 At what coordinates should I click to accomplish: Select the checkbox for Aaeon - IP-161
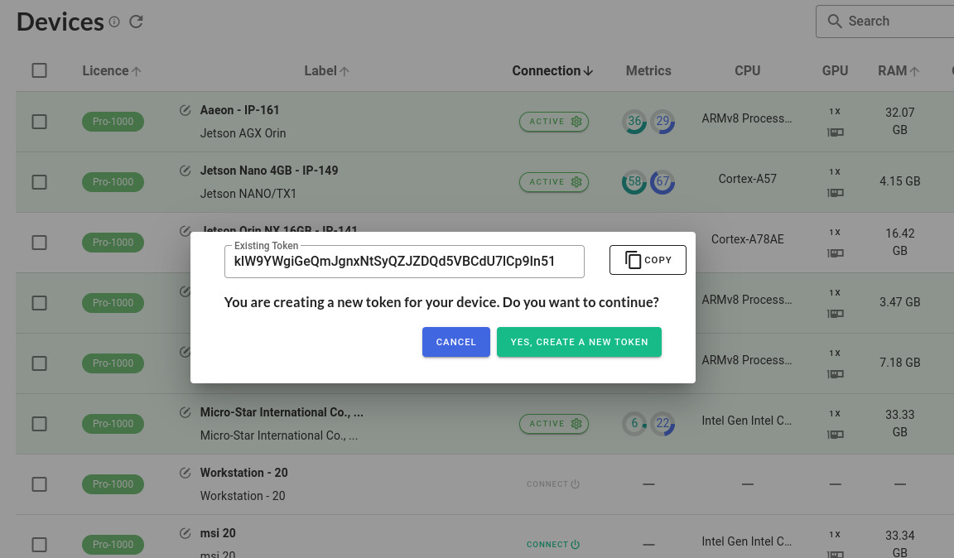(39, 121)
